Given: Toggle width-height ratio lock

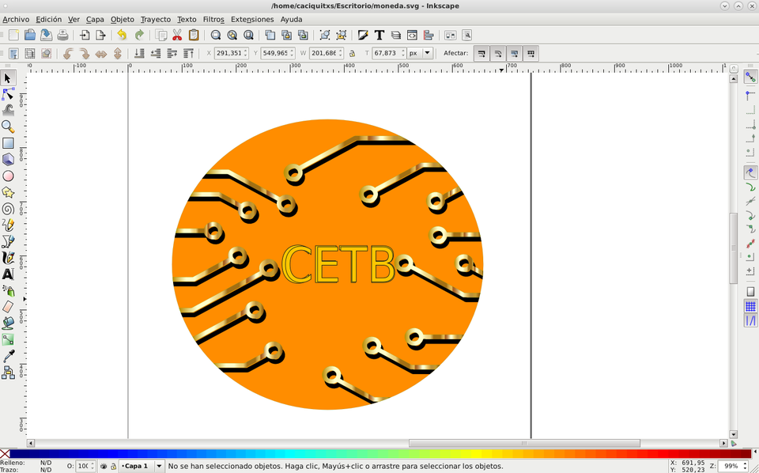Looking at the screenshot, I should click(352, 53).
